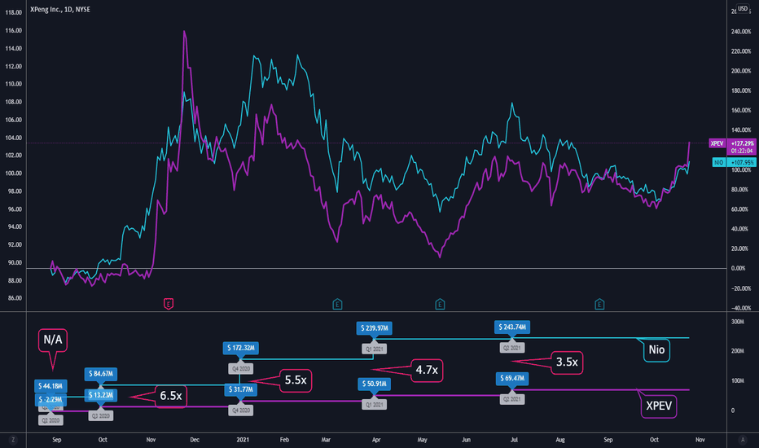Image resolution: width=759 pixels, height=448 pixels.
Task: Click the bottommost Q2 2020 quarter tag
Action: pyautogui.click(x=50, y=420)
